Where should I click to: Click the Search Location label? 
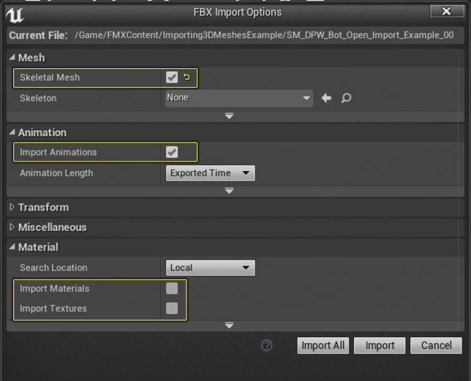coord(53,268)
